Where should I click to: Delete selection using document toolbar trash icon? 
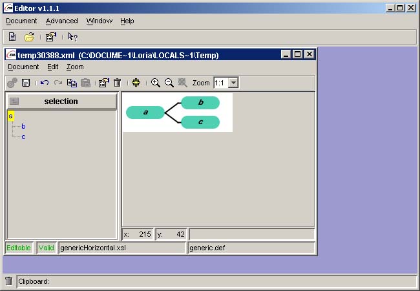(118, 83)
